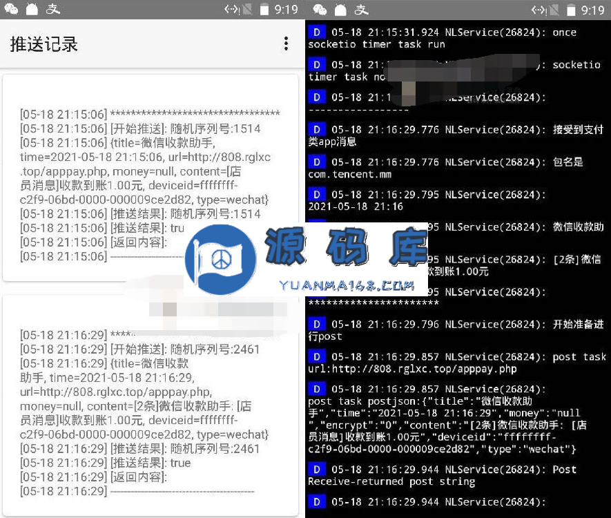The image size is (611, 518).
Task: Select the '[返回内容]:' line at 21:15:06
Action: (93, 242)
